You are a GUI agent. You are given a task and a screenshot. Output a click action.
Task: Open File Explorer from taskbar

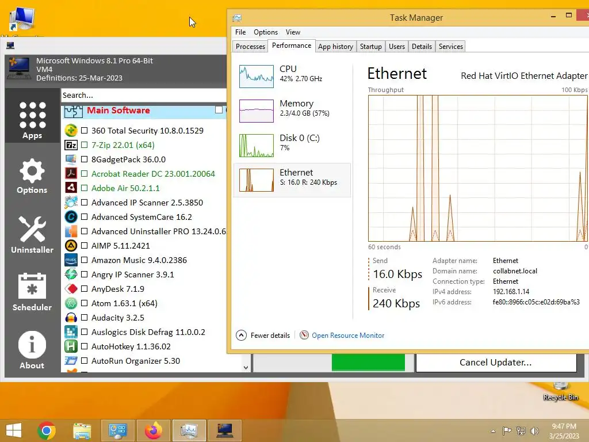[x=82, y=430]
